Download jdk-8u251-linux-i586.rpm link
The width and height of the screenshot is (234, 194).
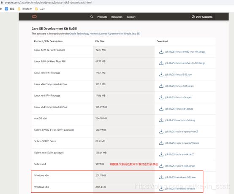pos(179,75)
